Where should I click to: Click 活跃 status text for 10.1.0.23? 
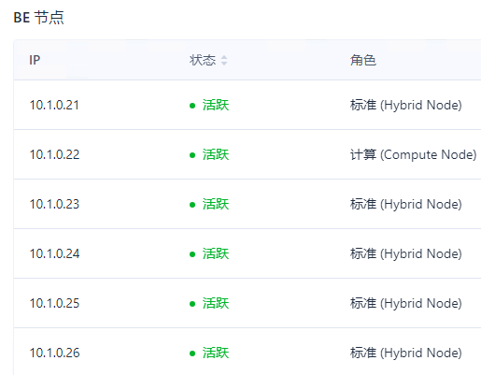(216, 204)
